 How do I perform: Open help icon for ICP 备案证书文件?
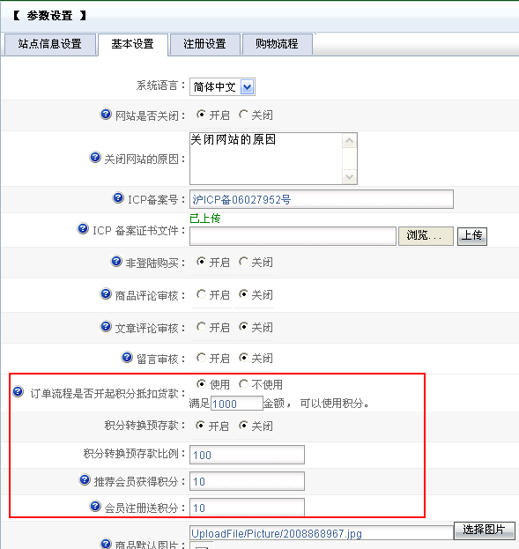(83, 228)
